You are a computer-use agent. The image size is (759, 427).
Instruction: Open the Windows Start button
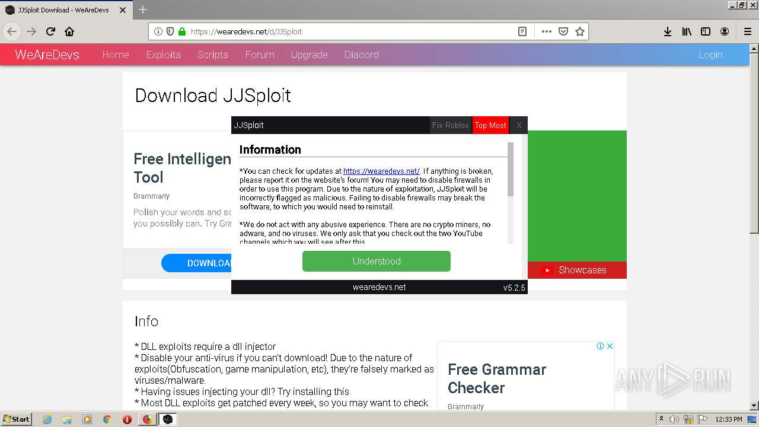point(17,419)
